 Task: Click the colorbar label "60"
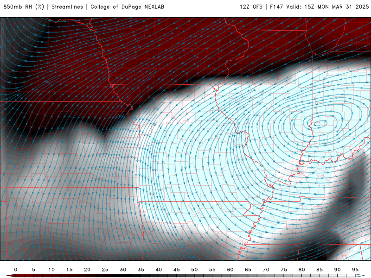(230, 270)
